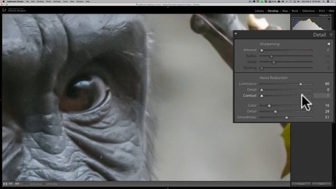This screenshot has width=336, height=189.
Task: Toggle highlight clipping indicator in histogram
Action: [x=329, y=19]
